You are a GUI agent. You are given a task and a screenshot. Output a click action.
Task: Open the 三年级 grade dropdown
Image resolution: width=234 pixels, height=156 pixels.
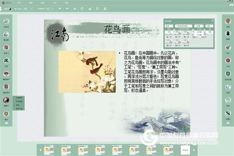coord(199,26)
